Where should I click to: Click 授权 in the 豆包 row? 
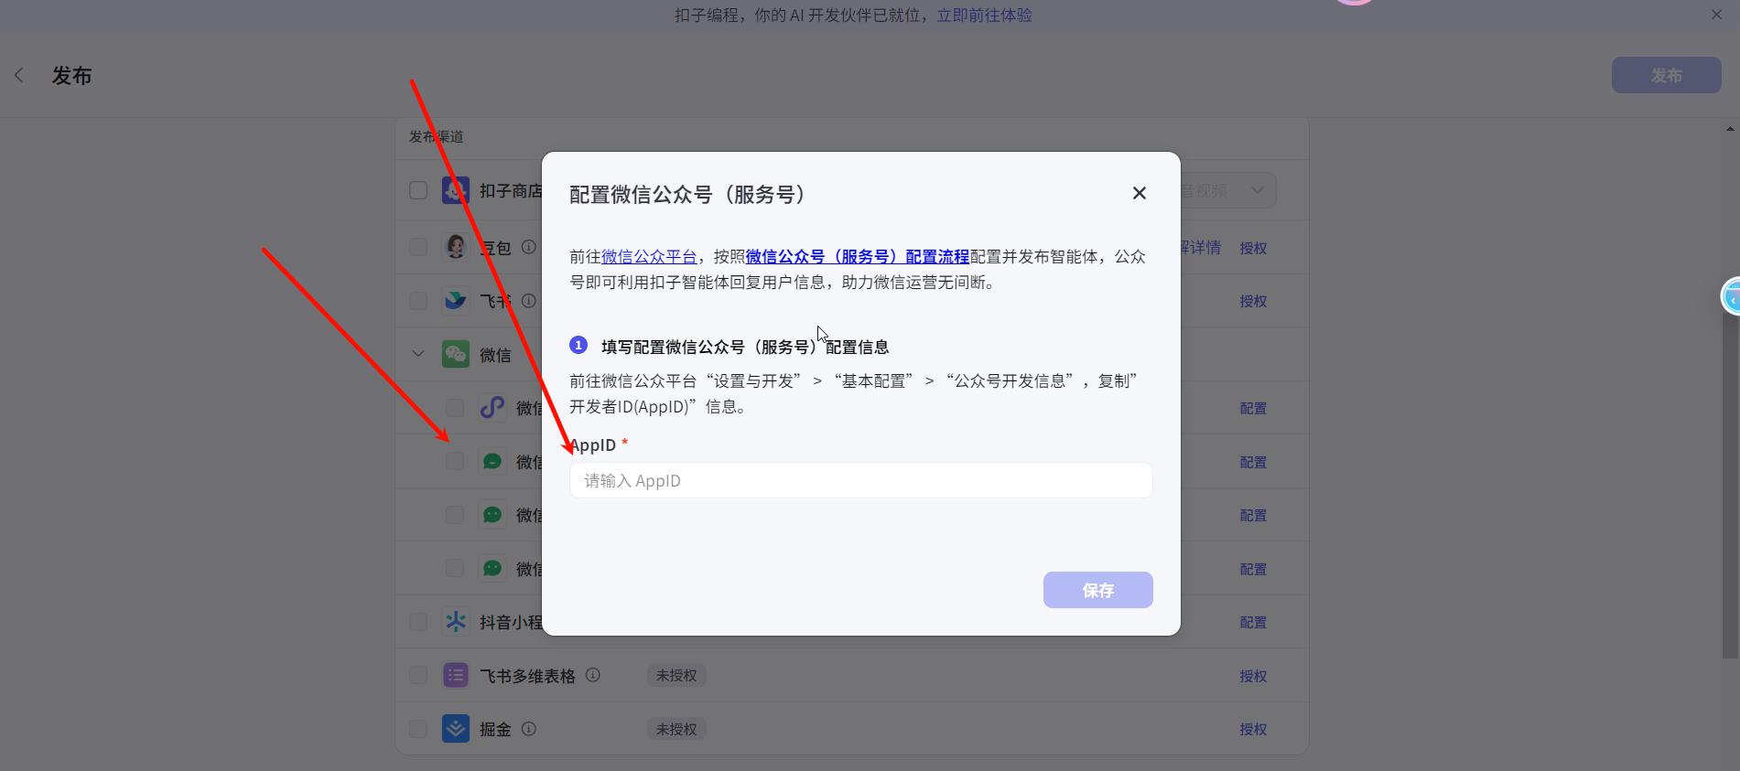[1253, 248]
